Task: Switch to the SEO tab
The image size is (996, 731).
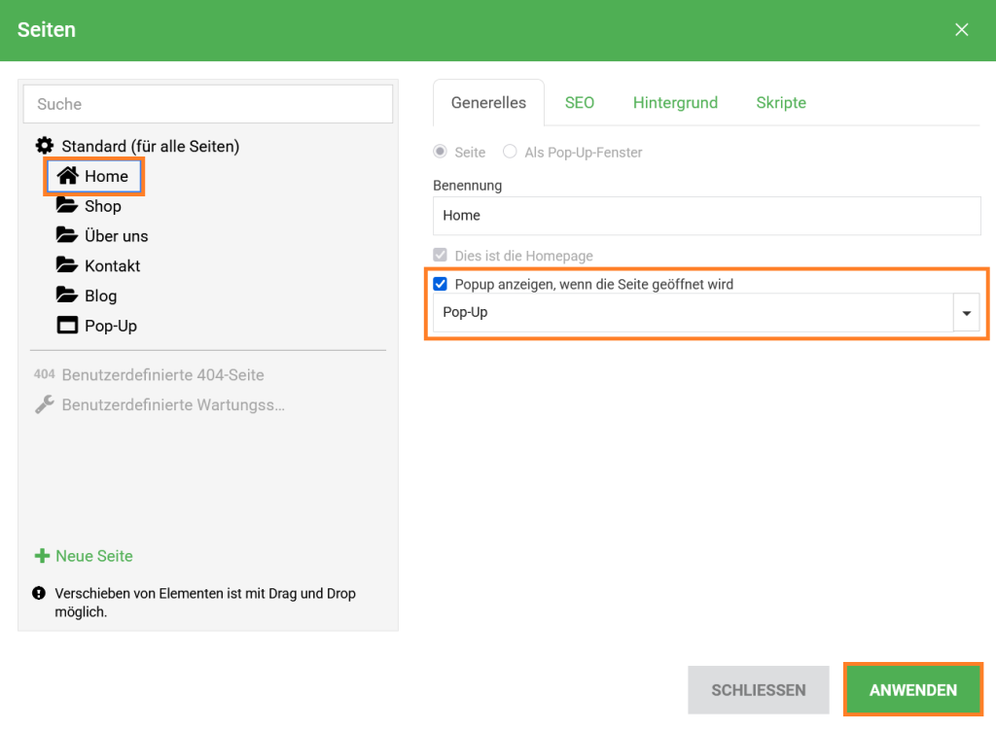Action: pos(580,103)
